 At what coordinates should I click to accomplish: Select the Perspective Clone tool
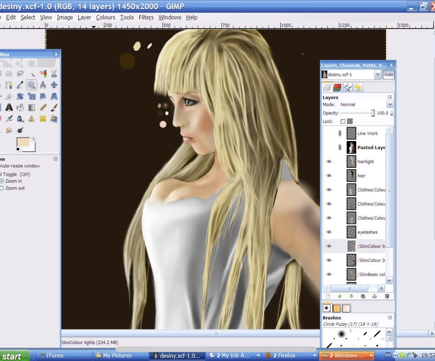54,119
